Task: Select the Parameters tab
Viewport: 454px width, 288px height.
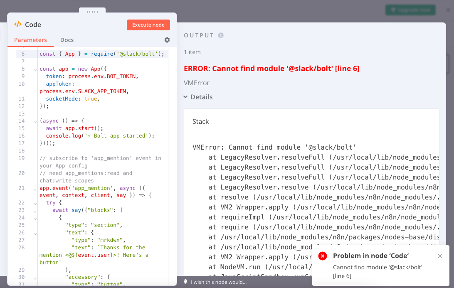Action: 30,40
